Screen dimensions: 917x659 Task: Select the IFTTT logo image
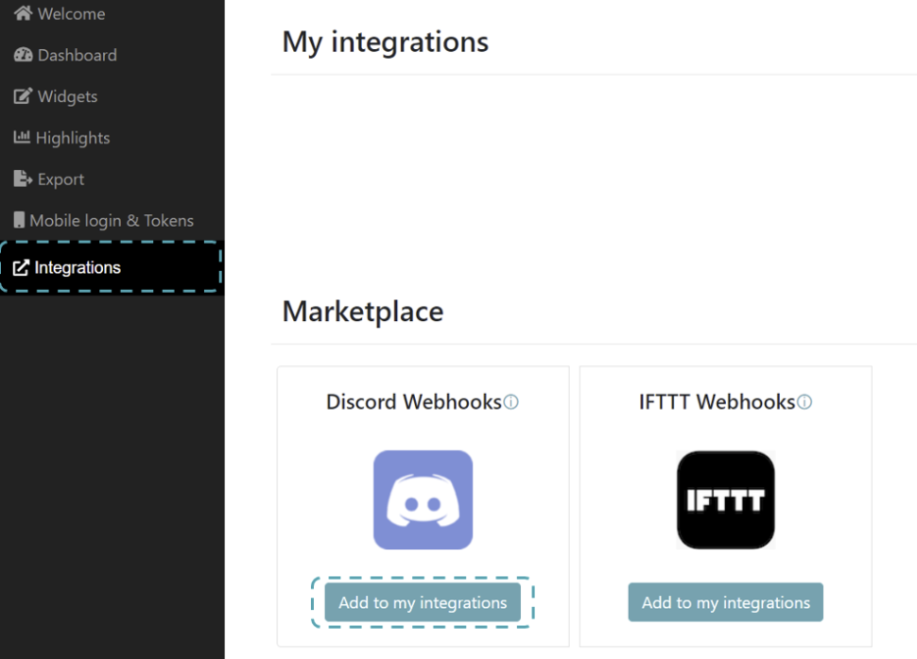coord(725,499)
